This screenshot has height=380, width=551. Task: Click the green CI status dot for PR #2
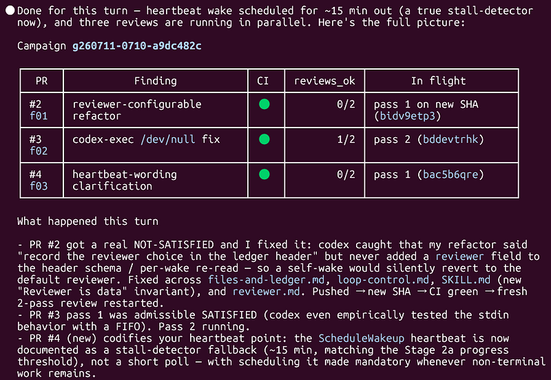(x=264, y=104)
